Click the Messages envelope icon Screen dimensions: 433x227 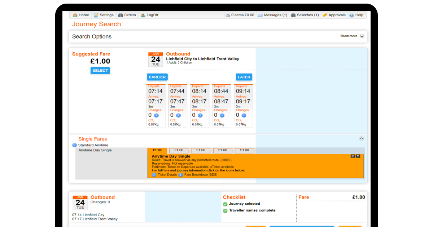pyautogui.click(x=260, y=15)
